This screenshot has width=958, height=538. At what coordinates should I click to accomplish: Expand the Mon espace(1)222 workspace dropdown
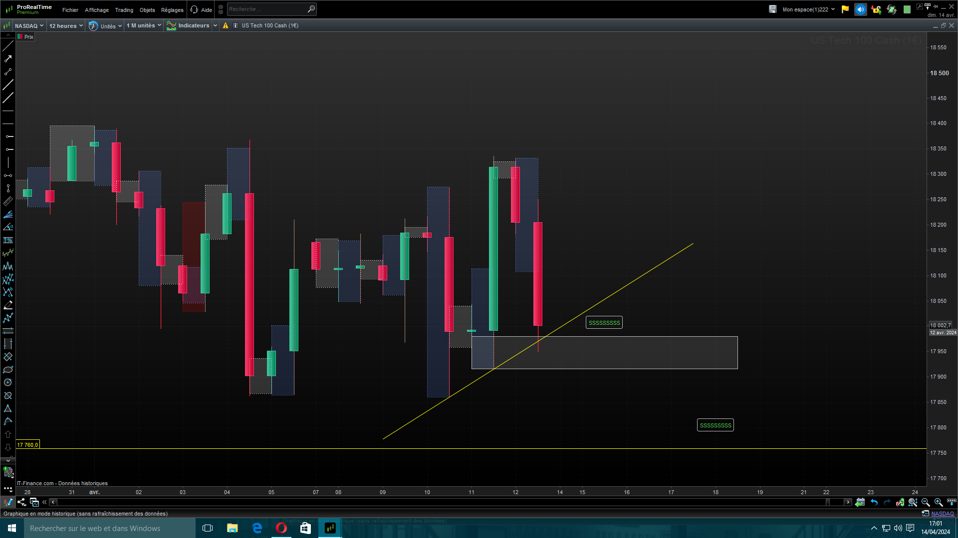pyautogui.click(x=808, y=9)
